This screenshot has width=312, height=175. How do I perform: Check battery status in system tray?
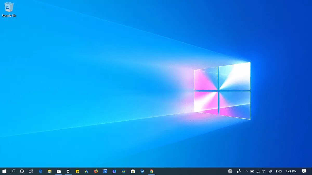point(252,171)
